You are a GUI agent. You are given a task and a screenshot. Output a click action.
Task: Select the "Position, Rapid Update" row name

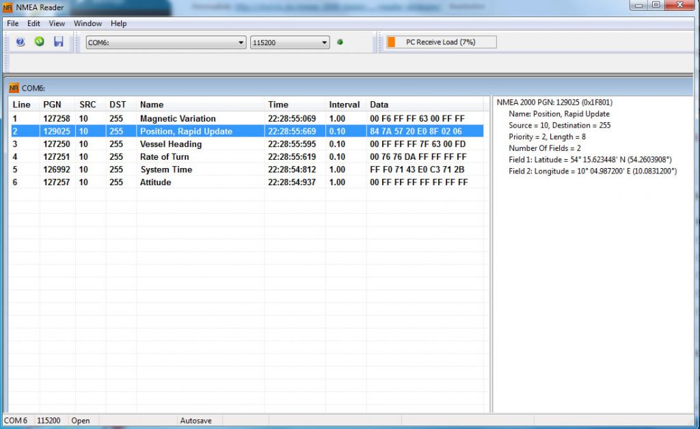click(186, 132)
